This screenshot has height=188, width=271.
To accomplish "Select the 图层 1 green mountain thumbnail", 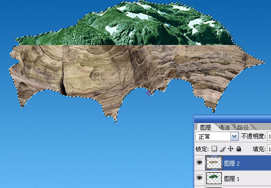I will click(214, 178).
